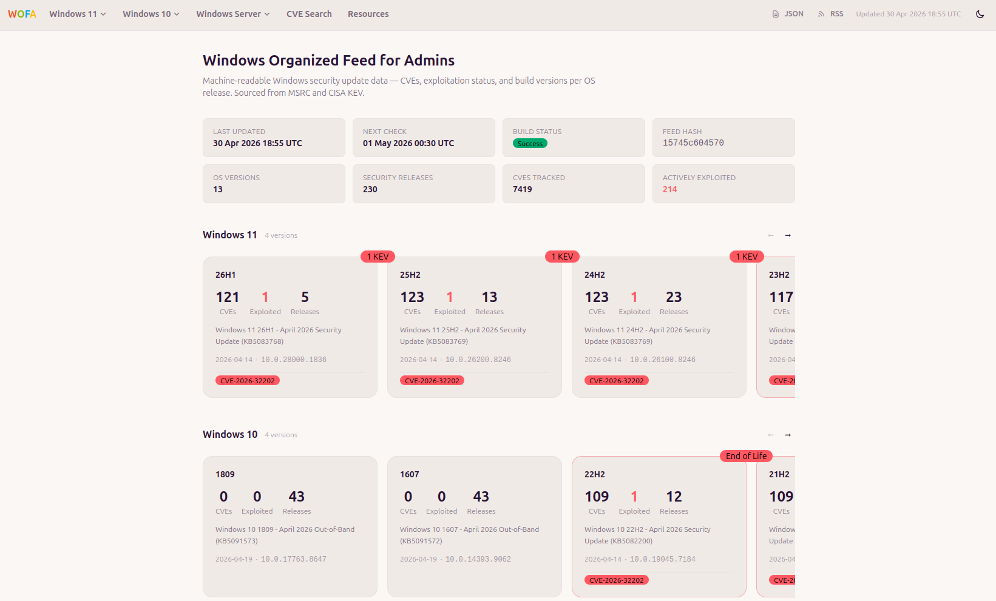Click the CVEs Tracked value 7419
This screenshot has width=996, height=601.
click(522, 189)
